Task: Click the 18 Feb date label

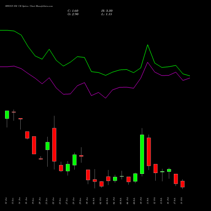Action: pyautogui.click(x=181, y=201)
